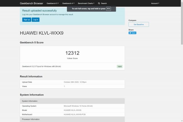Expand the Geekbench 4 dropdown menu

pos(68,3)
